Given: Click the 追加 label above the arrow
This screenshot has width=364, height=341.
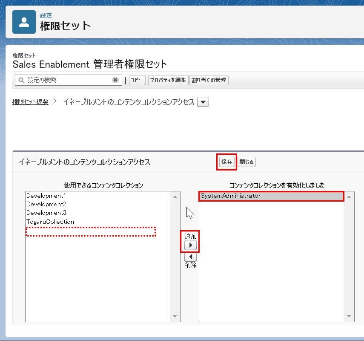Looking at the screenshot, I should coord(190,237).
